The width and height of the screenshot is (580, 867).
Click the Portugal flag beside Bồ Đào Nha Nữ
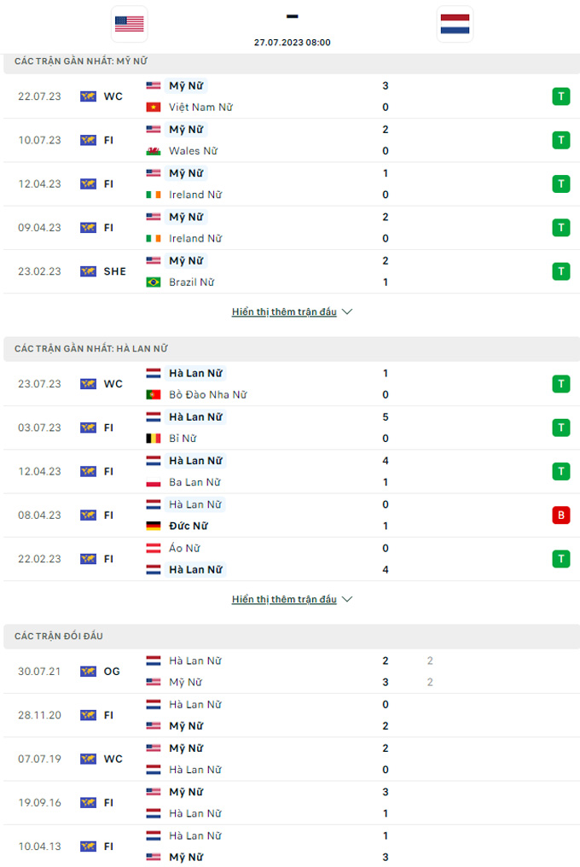coord(154,395)
